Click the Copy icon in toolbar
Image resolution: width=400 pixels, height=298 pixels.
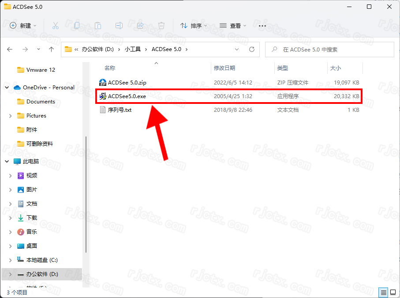tap(77, 26)
